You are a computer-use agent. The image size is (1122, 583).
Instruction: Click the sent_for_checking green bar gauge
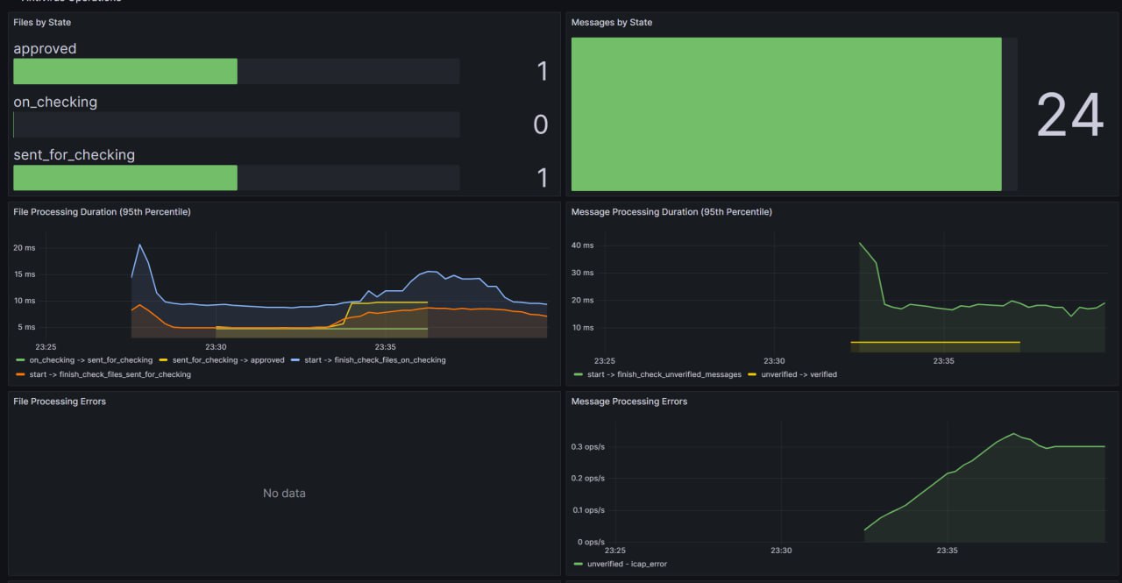tap(125, 177)
